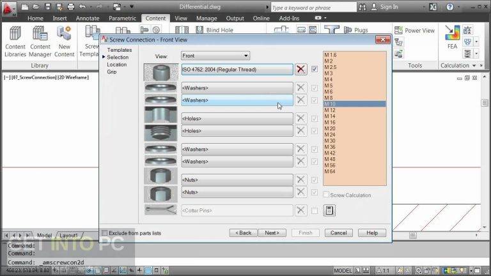Open the application menu A logo

coord(9,9)
